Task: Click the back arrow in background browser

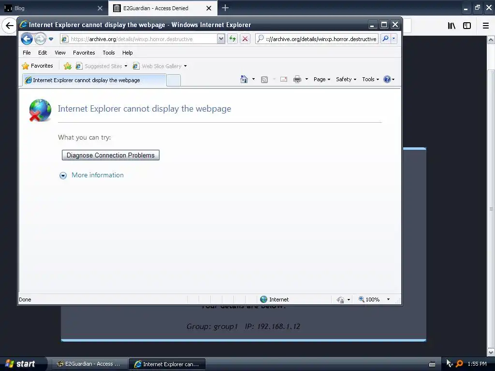Action: (10, 26)
